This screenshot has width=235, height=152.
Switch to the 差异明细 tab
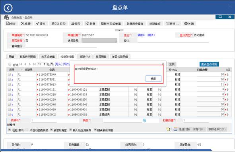[101, 57]
